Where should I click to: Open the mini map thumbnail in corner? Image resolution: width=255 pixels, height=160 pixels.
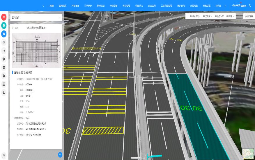(248, 154)
